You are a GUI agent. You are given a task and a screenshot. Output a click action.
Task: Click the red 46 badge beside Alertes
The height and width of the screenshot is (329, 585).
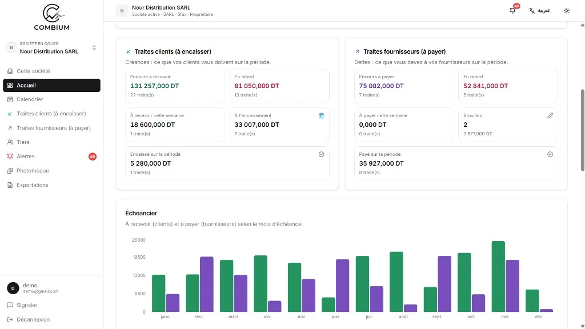(93, 157)
